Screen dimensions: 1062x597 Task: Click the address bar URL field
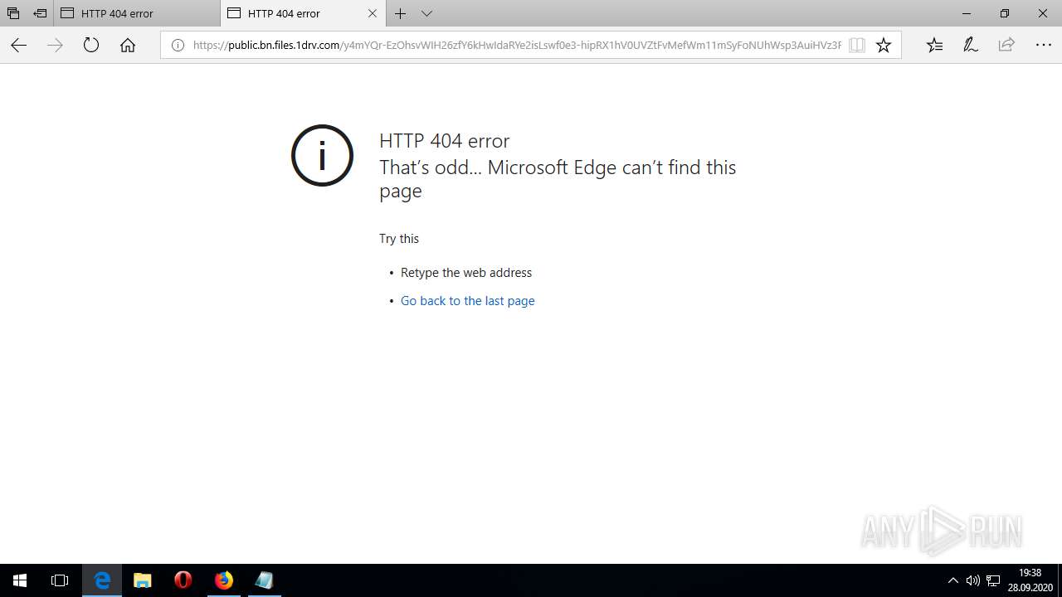[x=516, y=46]
